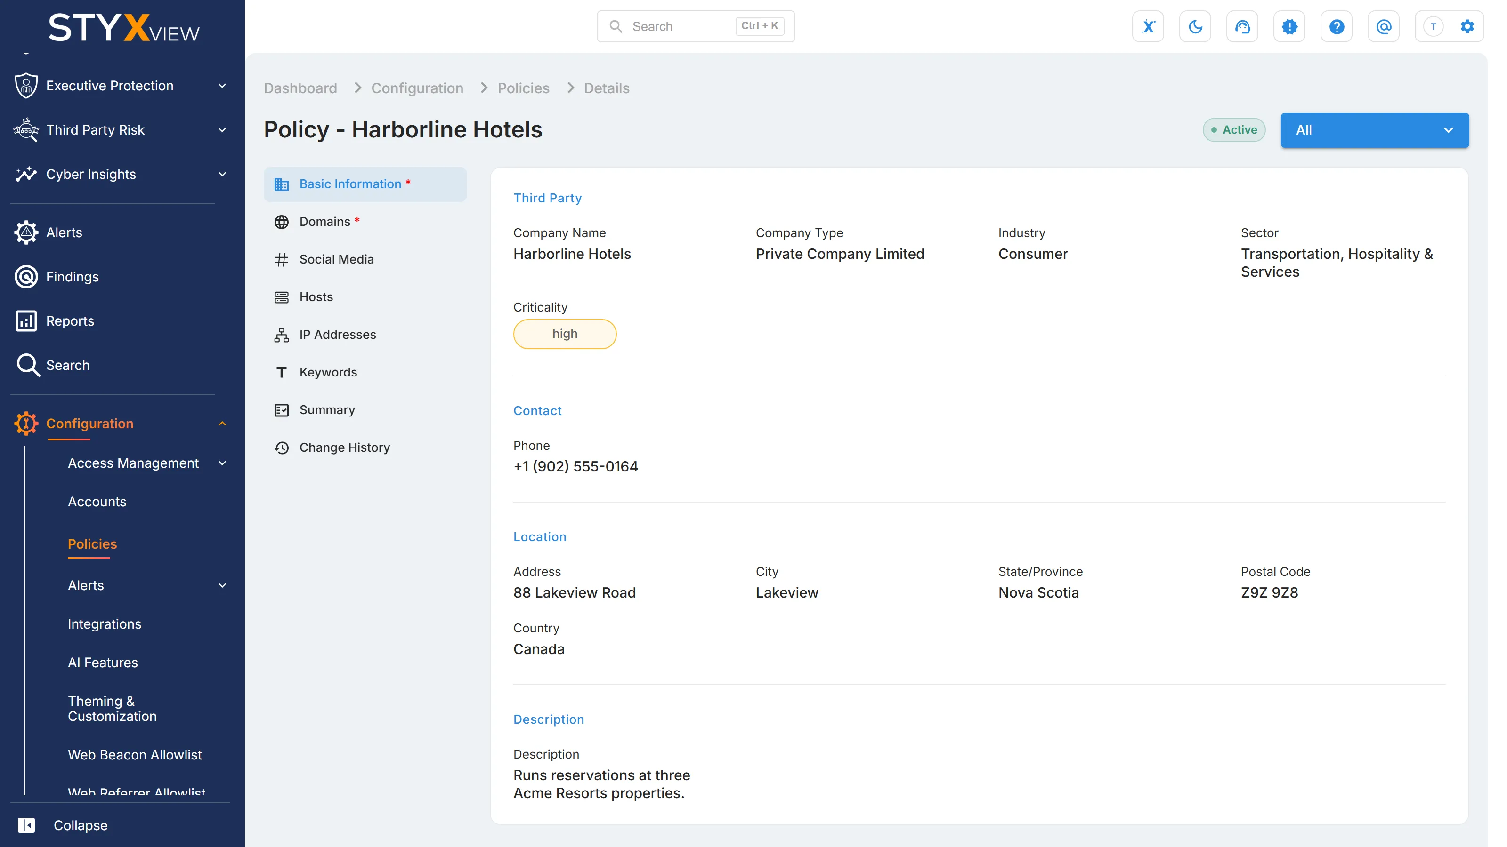Expand Access Management chevron

pos(222,463)
